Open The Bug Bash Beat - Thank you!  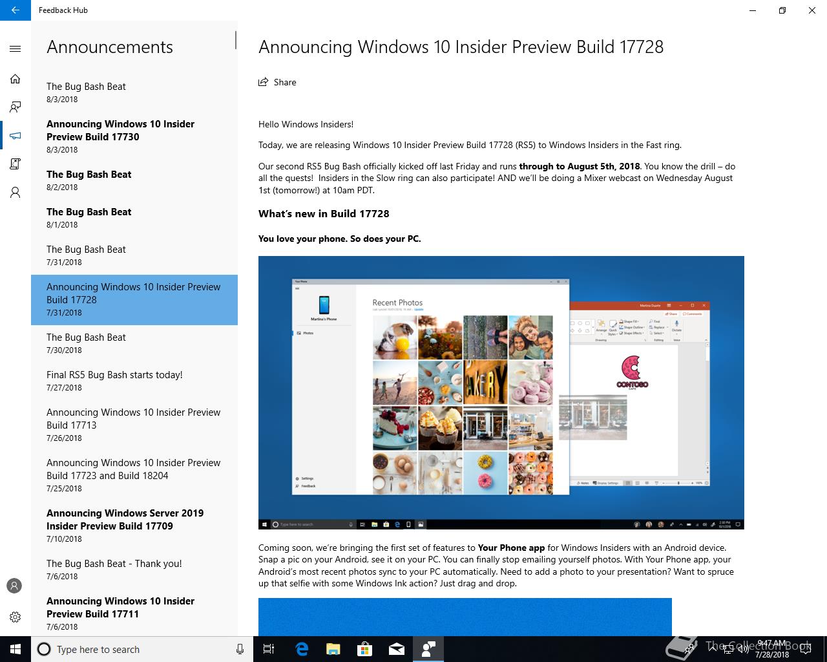click(x=134, y=570)
